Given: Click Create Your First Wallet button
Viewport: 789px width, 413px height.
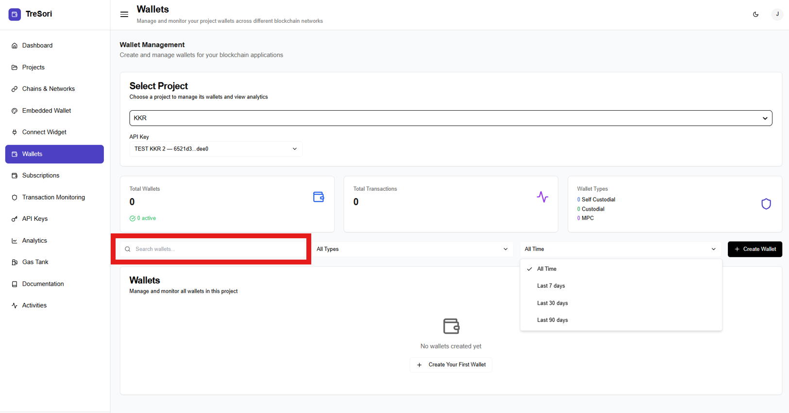Looking at the screenshot, I should (x=451, y=365).
